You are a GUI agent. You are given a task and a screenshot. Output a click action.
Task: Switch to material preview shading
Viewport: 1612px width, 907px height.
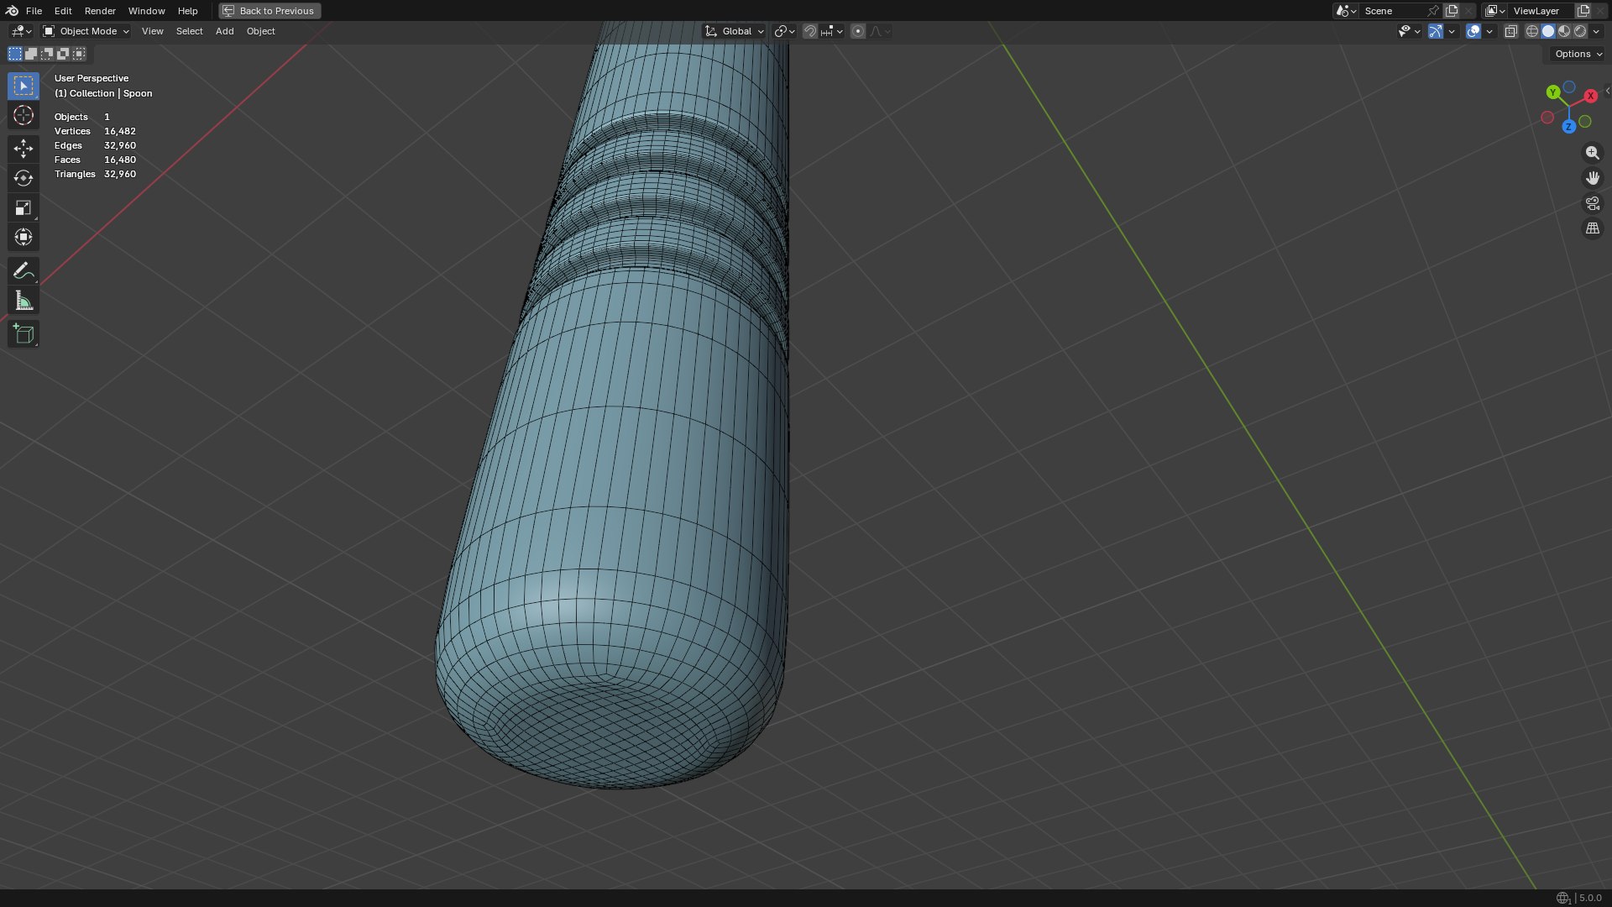1564,31
